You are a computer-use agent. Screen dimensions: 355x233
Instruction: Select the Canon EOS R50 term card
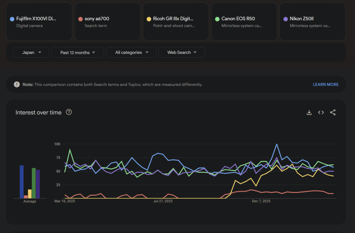pos(244,22)
